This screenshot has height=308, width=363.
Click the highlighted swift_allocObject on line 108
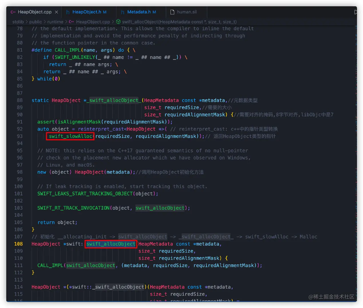coord(111,244)
